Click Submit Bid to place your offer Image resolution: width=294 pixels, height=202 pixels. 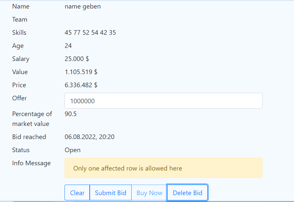[x=110, y=192]
